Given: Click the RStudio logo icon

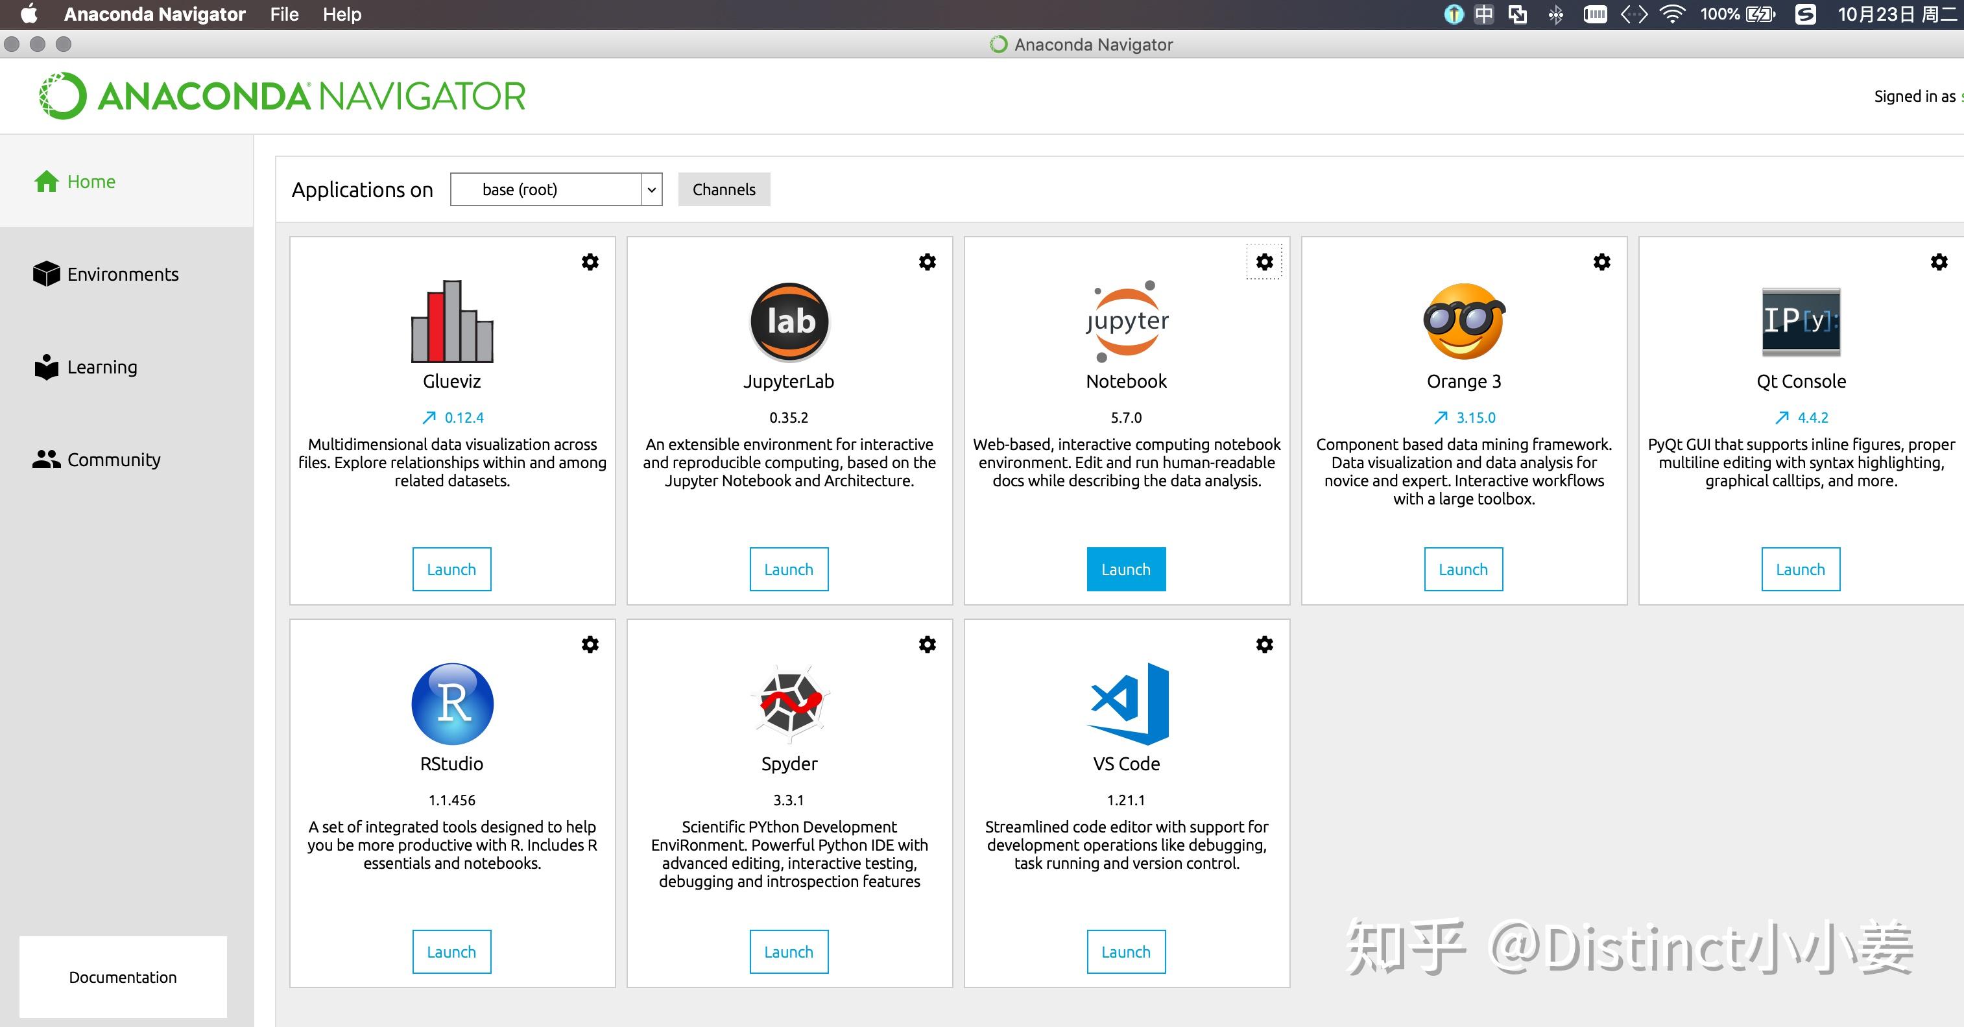Looking at the screenshot, I should [x=452, y=704].
